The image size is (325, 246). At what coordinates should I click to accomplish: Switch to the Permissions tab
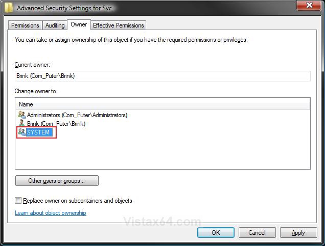(x=25, y=25)
